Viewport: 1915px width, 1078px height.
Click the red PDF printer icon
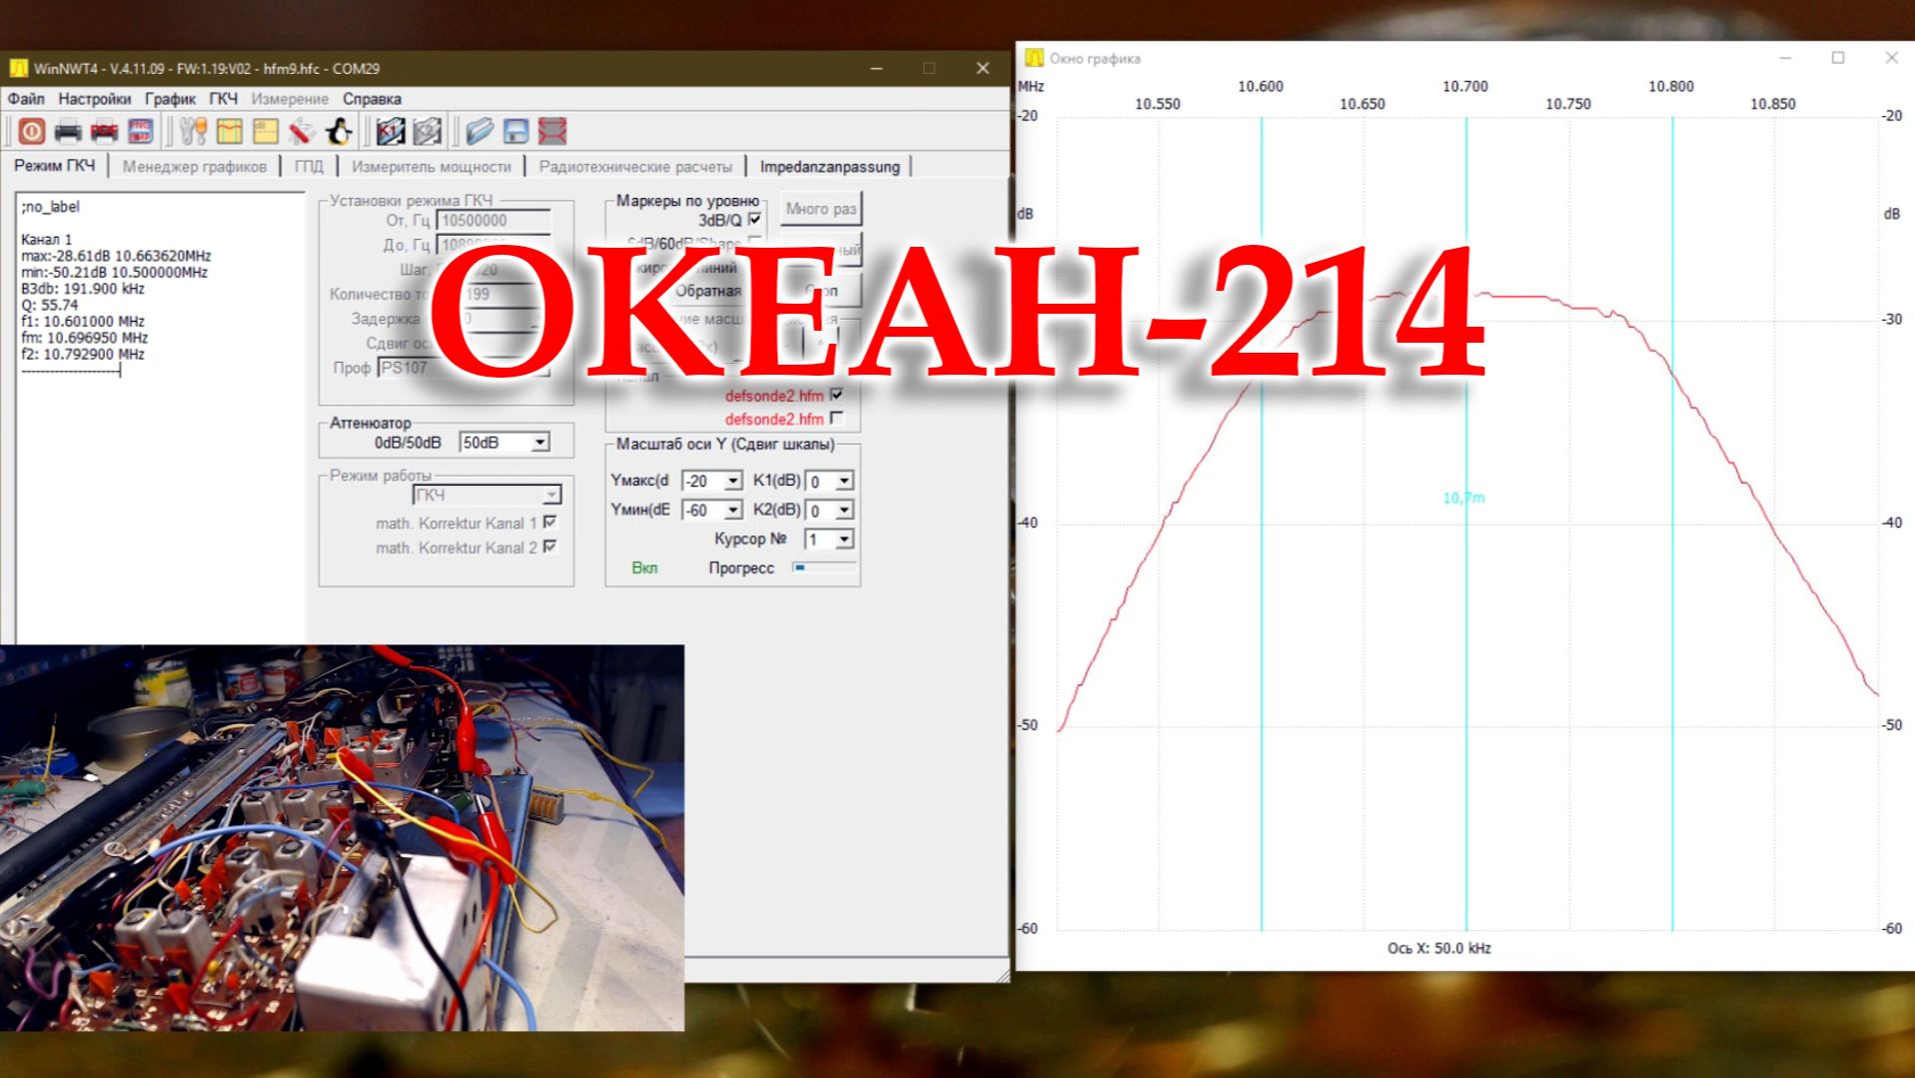pyautogui.click(x=104, y=131)
